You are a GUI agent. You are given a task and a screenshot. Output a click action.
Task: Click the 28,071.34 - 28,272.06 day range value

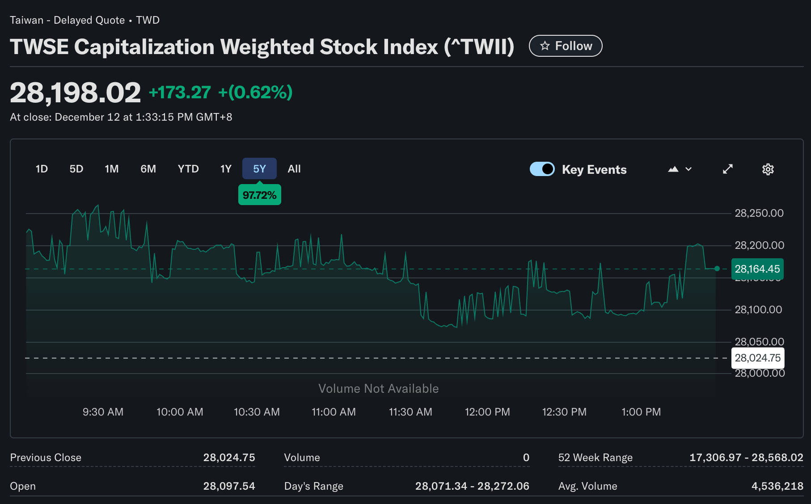pyautogui.click(x=472, y=486)
